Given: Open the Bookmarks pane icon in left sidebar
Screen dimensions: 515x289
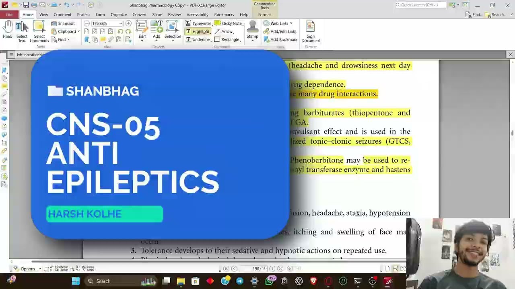Looking at the screenshot, I should coord(4,70).
